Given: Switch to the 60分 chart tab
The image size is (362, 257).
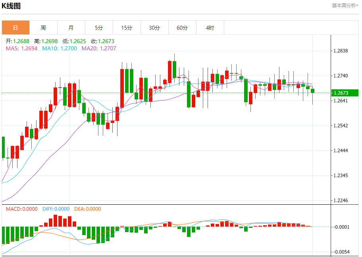Looking at the screenshot, I should (182, 28).
